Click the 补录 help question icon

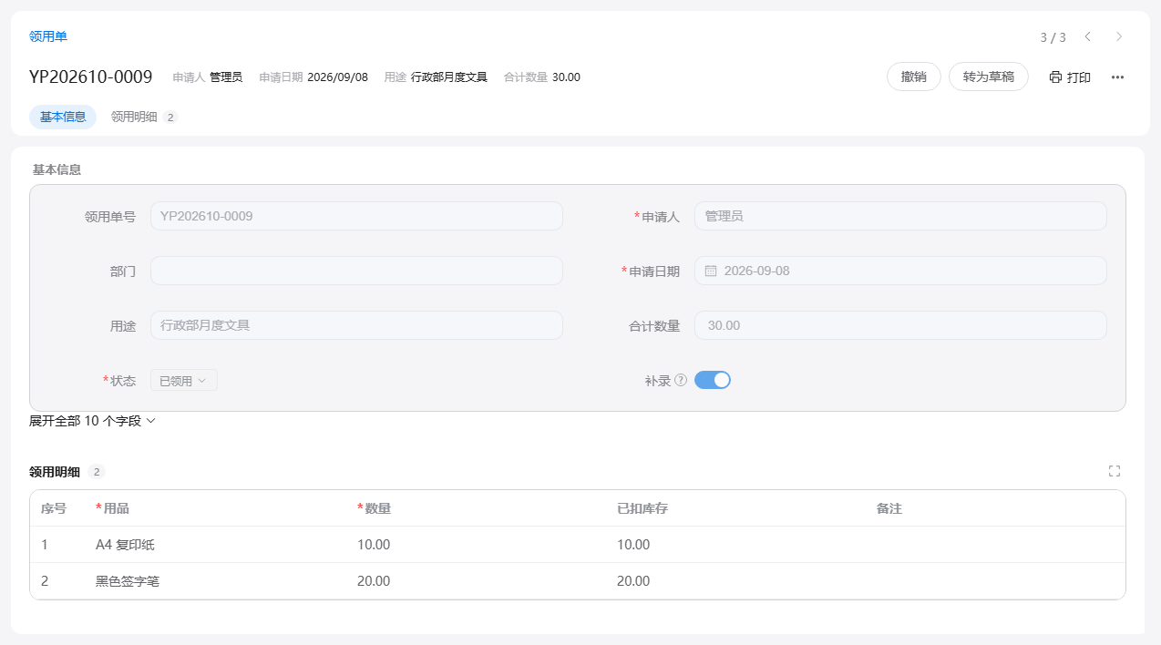click(x=681, y=381)
